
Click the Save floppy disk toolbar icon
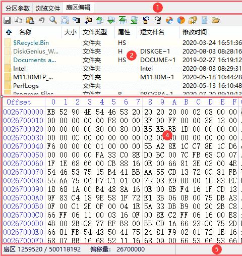click(7, 20)
